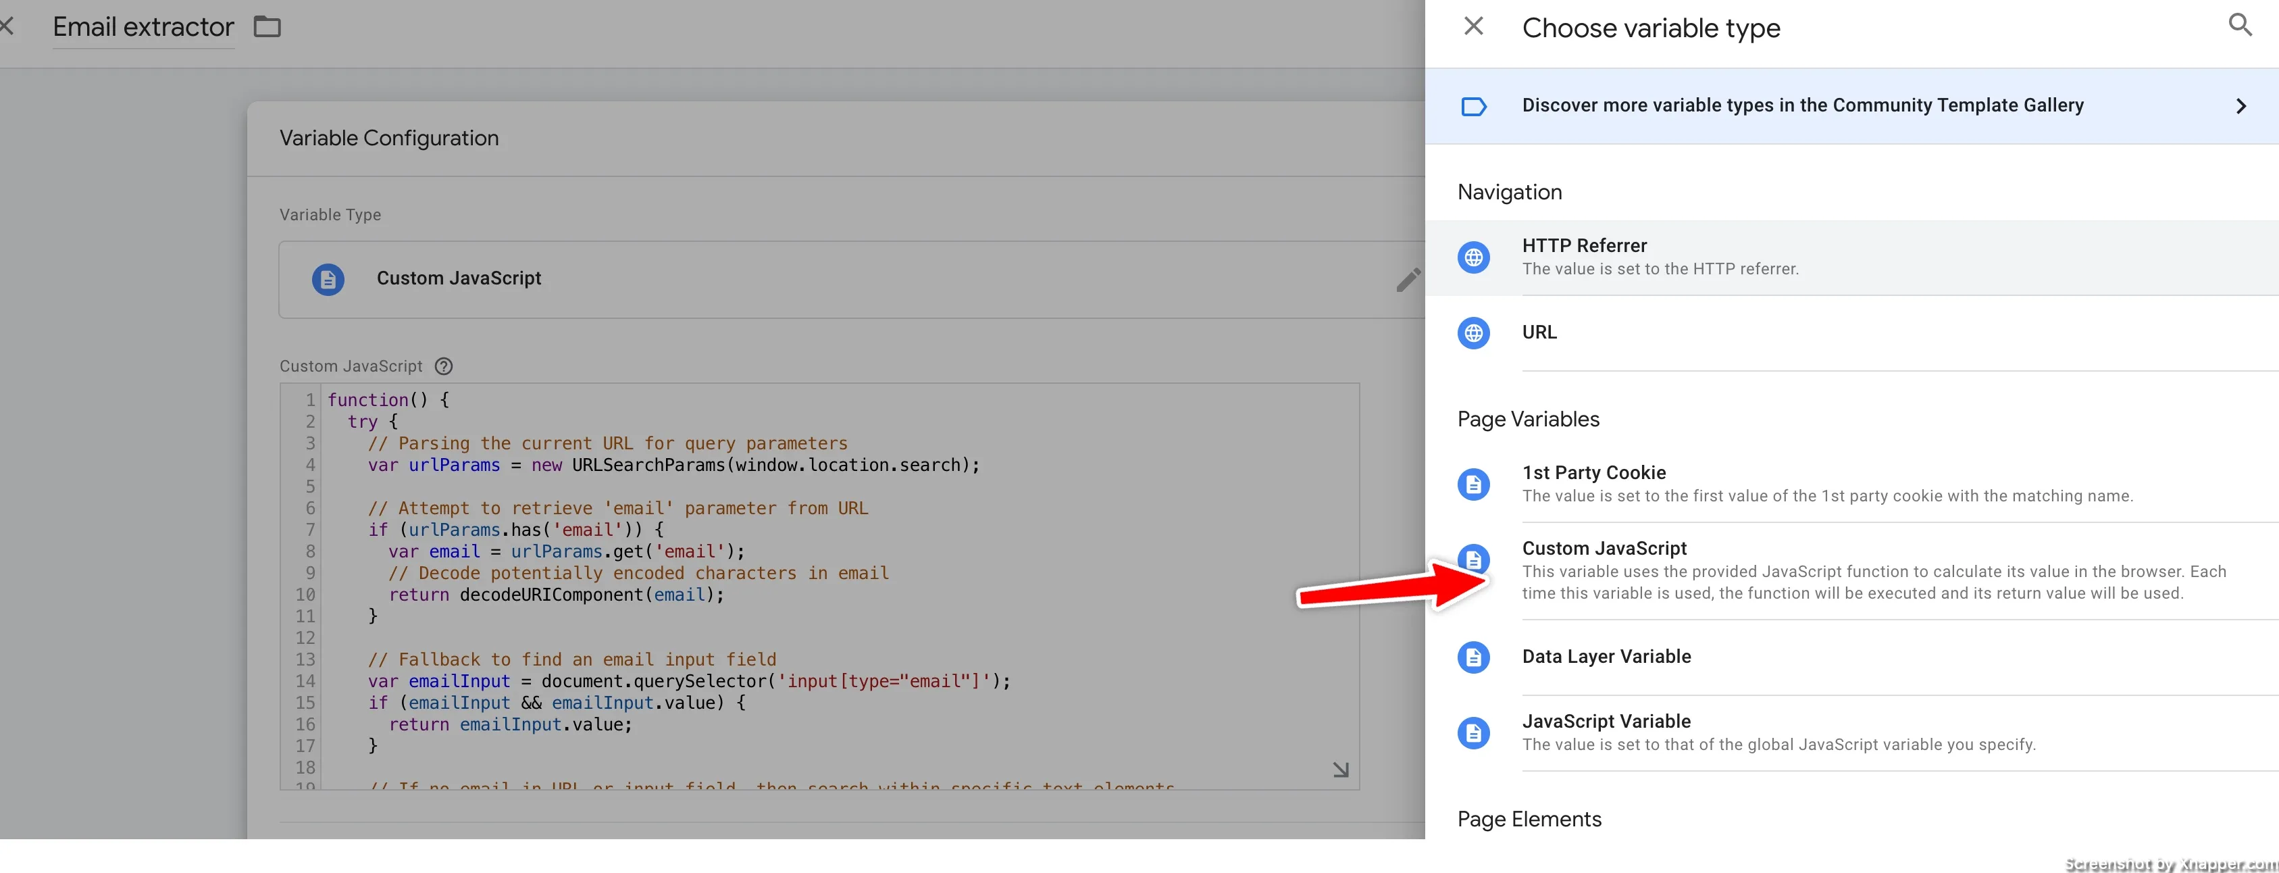The width and height of the screenshot is (2279, 873).
Task: Click the Variable Type label
Action: 330,215
